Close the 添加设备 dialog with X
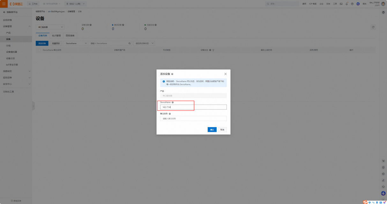387x204 pixels. (226, 74)
